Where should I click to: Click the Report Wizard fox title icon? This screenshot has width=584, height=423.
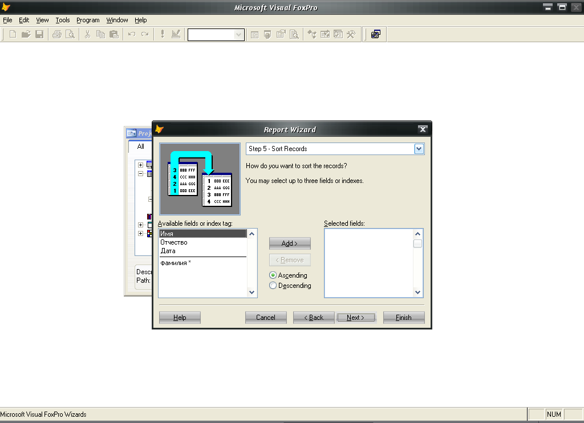click(160, 129)
